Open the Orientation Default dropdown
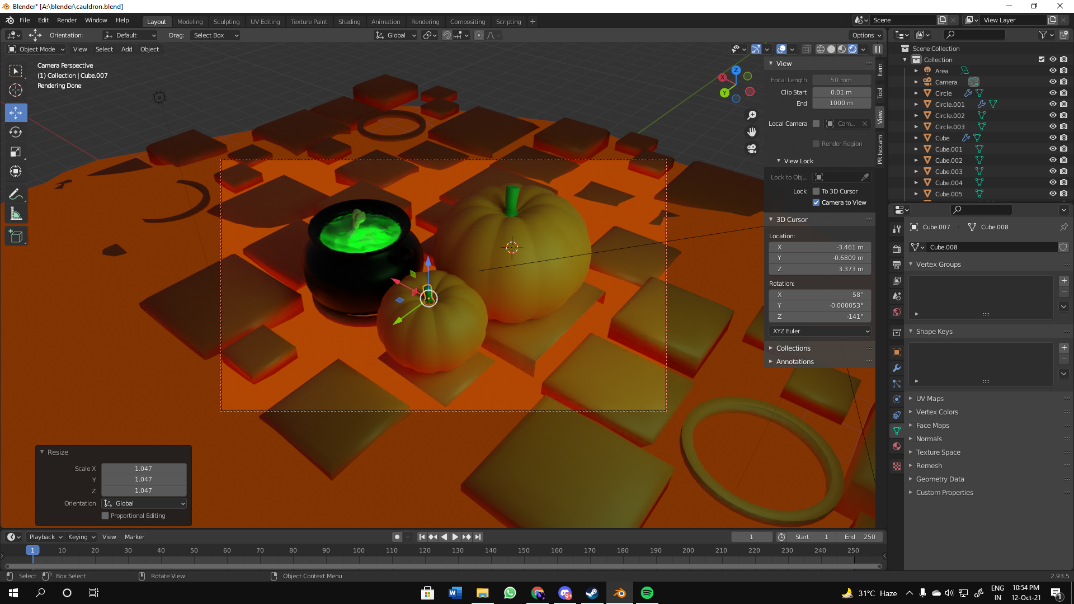The image size is (1074, 604). 130,35
